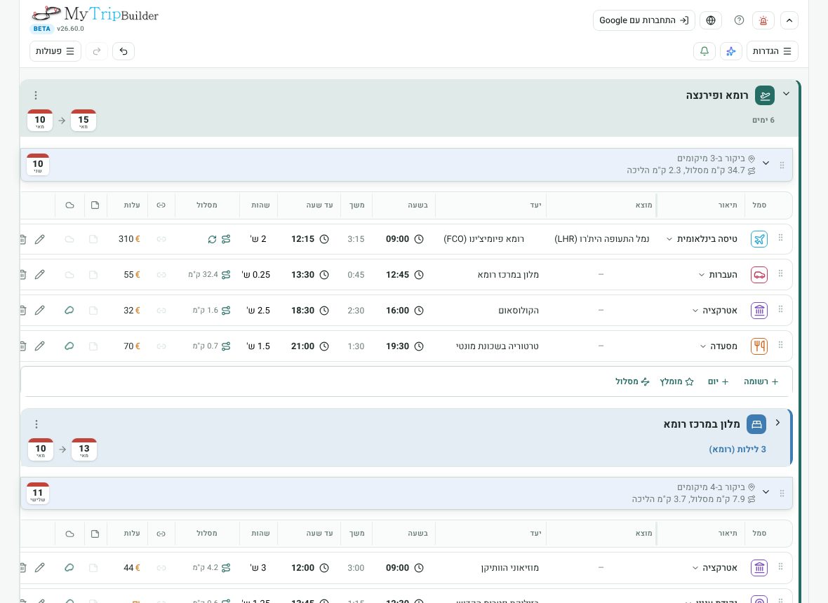Collapse the top header with the chevron
The height and width of the screenshot is (603, 828).
[789, 20]
